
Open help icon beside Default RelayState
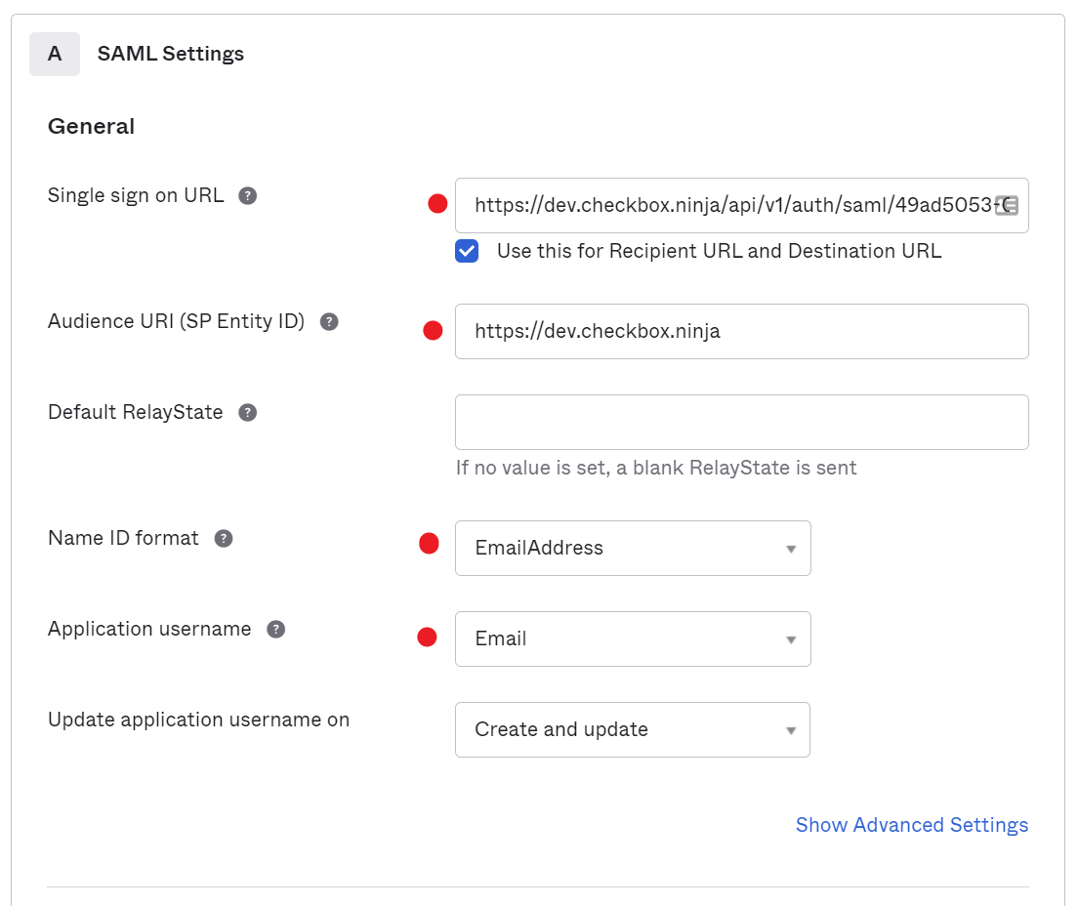(247, 412)
